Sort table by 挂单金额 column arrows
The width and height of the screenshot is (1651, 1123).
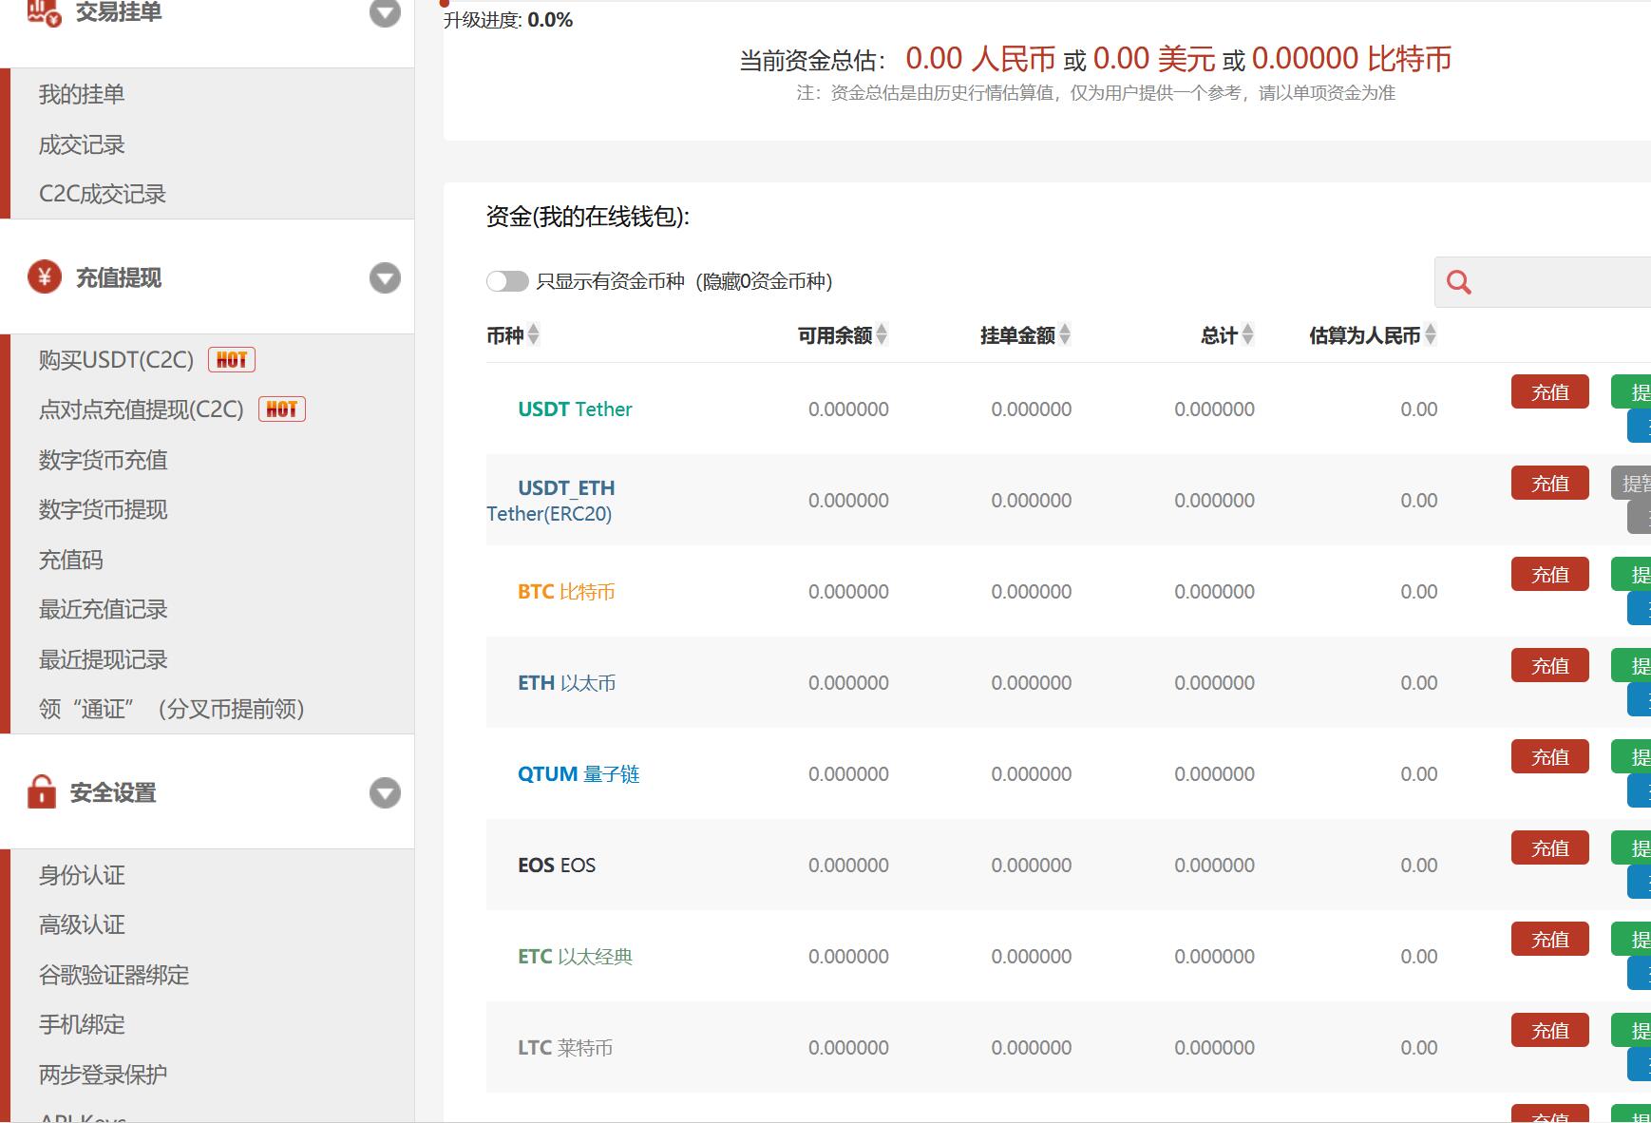click(x=1065, y=334)
